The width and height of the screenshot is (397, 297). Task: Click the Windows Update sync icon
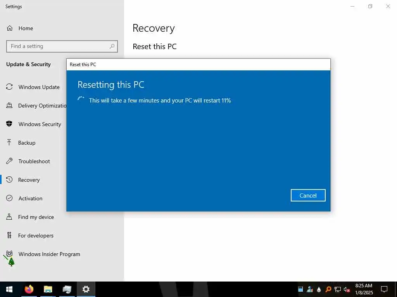(x=9, y=87)
